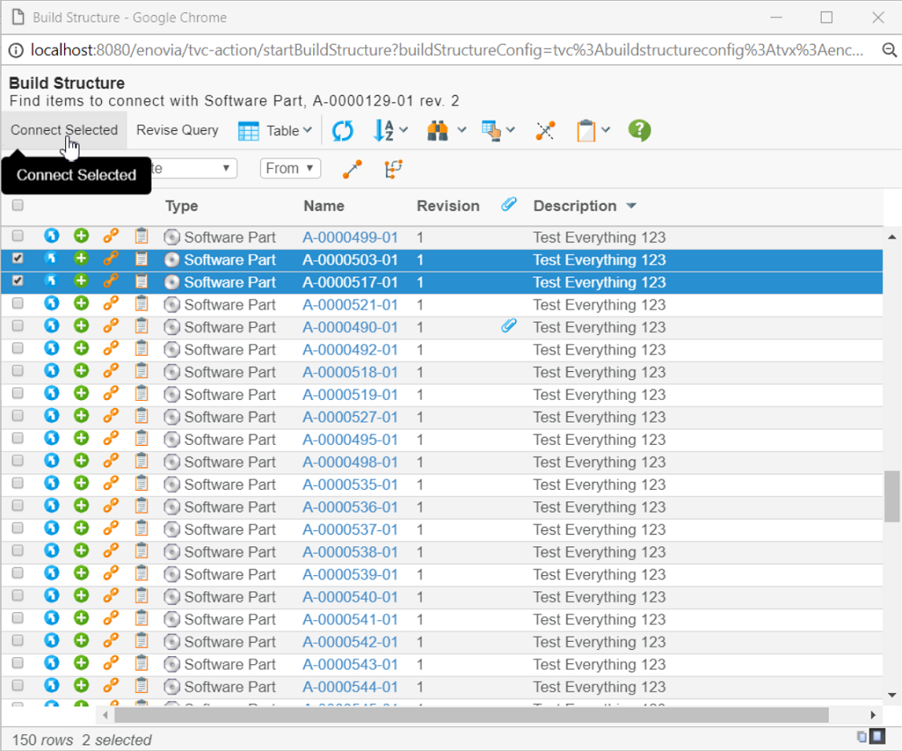Click orange link icon for A-0000492-01

(111, 349)
